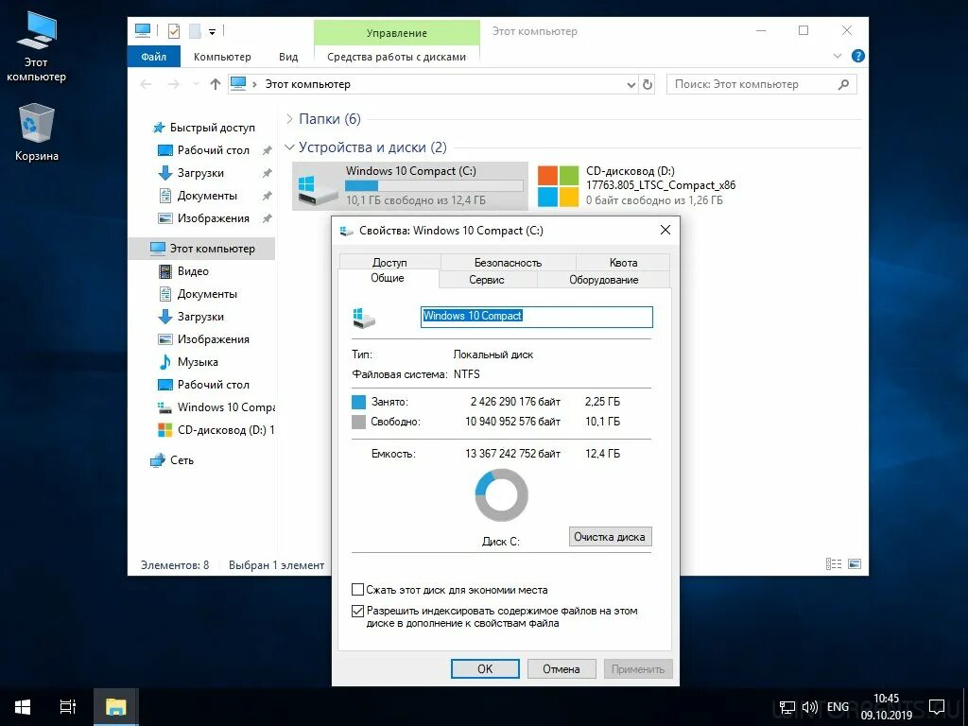Confirm with the OK button
Image resolution: width=968 pixels, height=726 pixels.
(485, 669)
